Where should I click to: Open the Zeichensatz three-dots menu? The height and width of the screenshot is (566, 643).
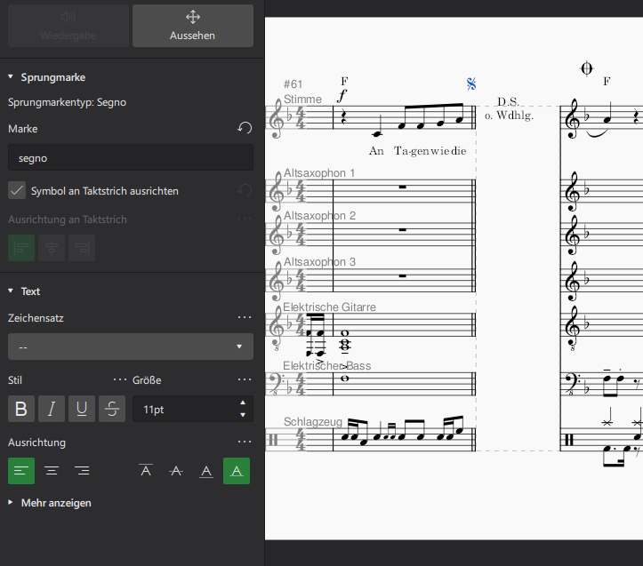(245, 317)
